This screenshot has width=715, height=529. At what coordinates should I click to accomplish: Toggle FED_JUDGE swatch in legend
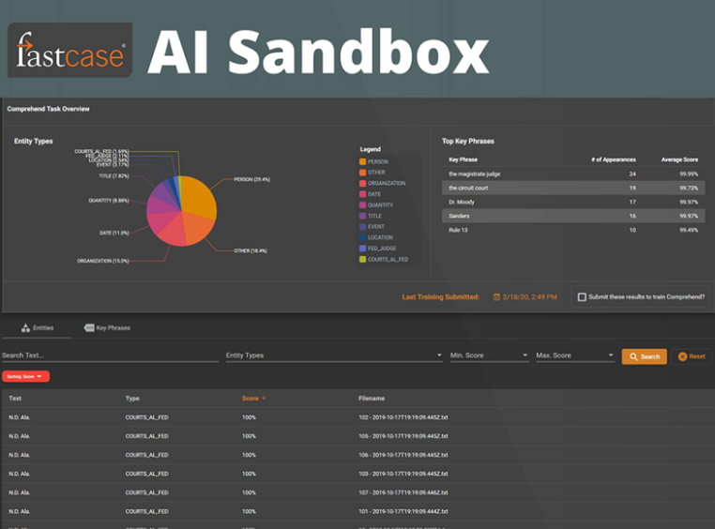(362, 249)
